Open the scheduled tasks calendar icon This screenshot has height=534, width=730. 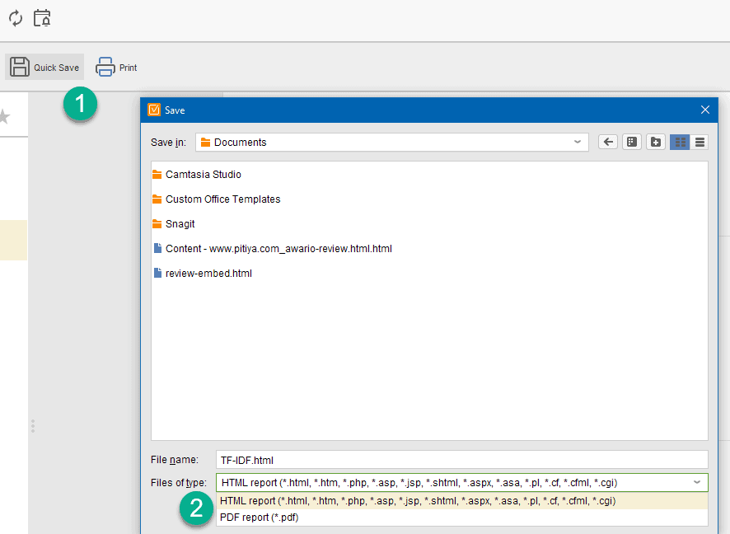tap(42, 18)
